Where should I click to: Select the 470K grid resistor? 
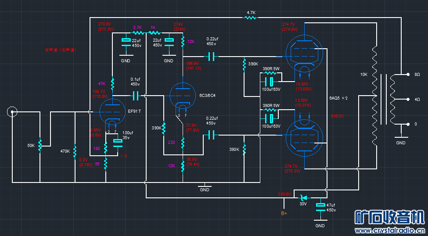(75, 151)
